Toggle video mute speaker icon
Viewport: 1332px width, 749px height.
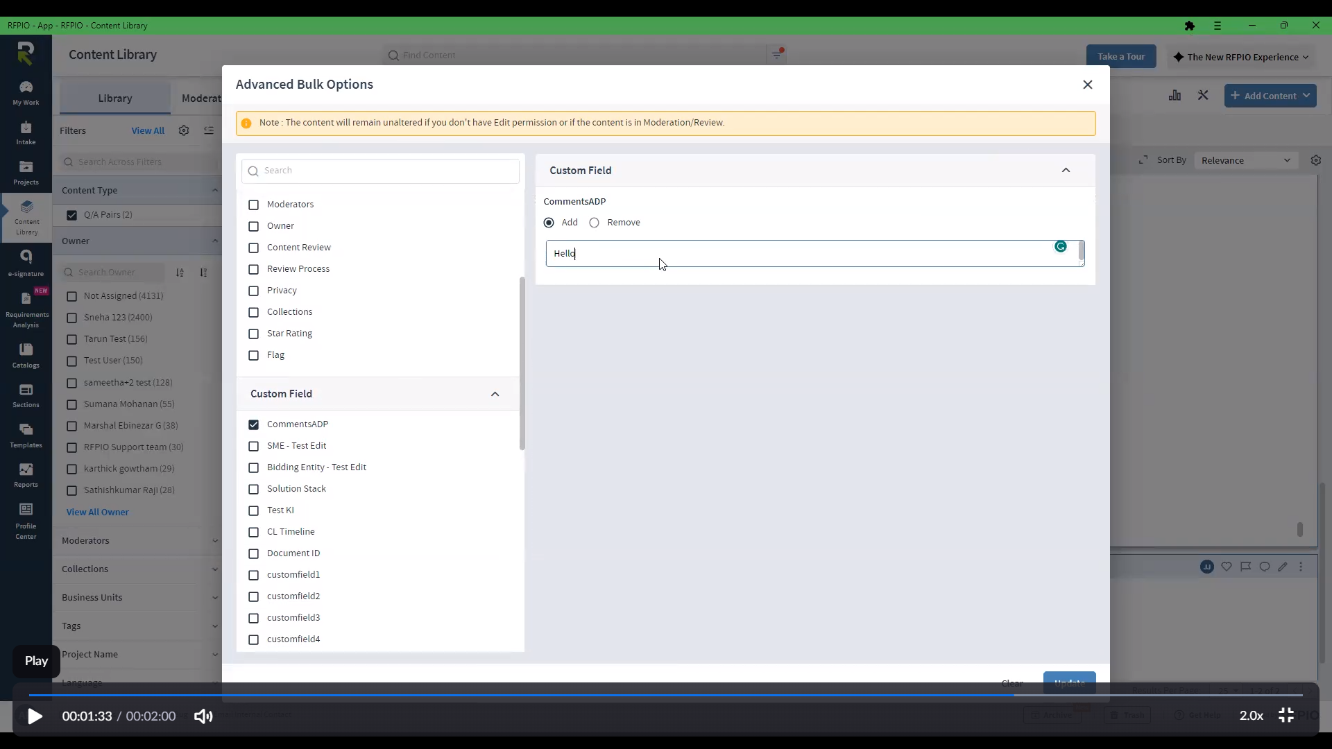click(203, 716)
